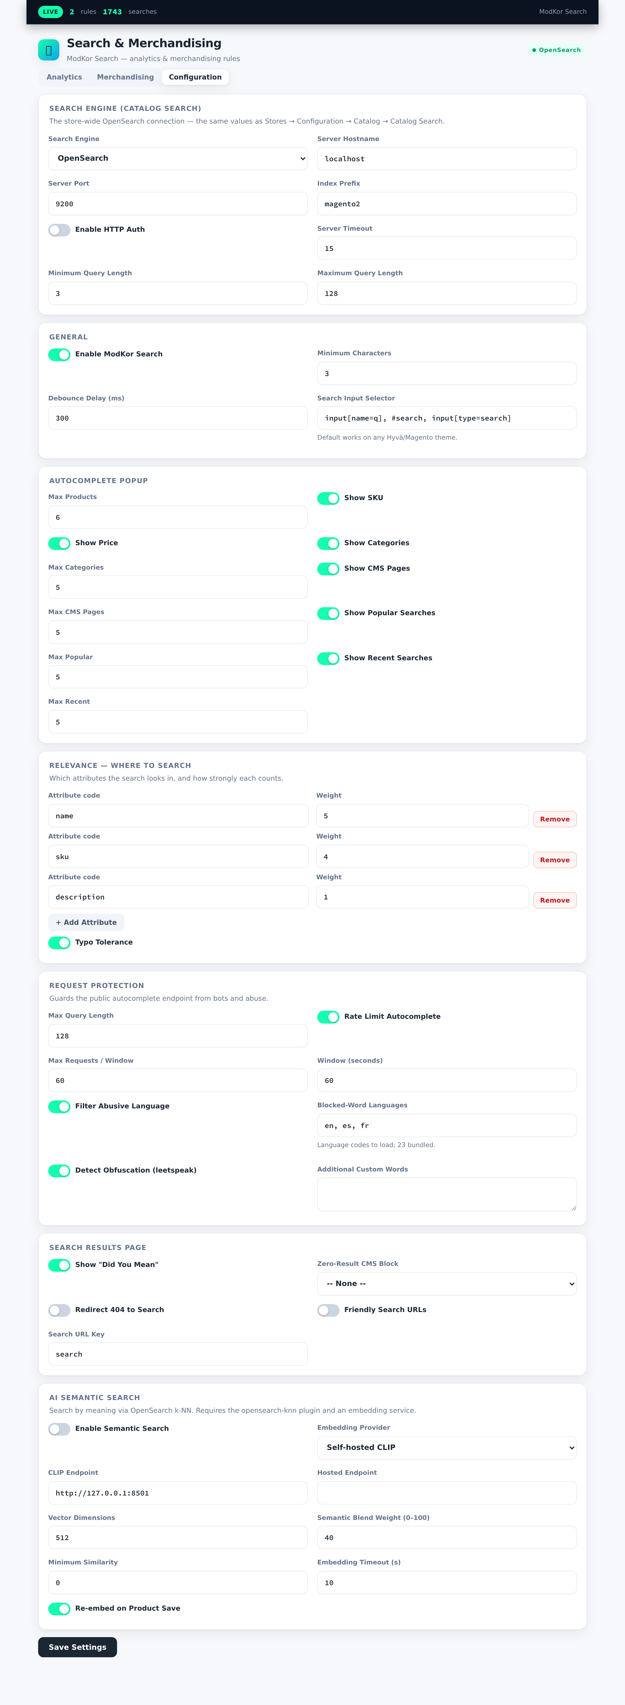Open the Embedding Provider dropdown

coord(447,1448)
